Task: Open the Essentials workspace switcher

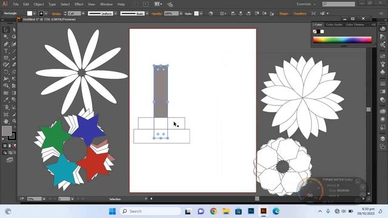Action: click(306, 4)
